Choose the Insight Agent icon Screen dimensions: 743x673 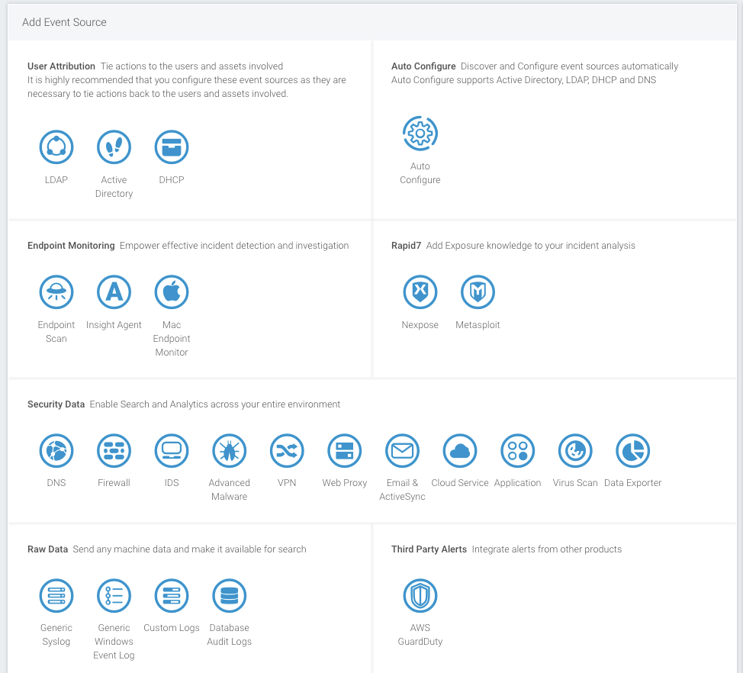coord(114,292)
